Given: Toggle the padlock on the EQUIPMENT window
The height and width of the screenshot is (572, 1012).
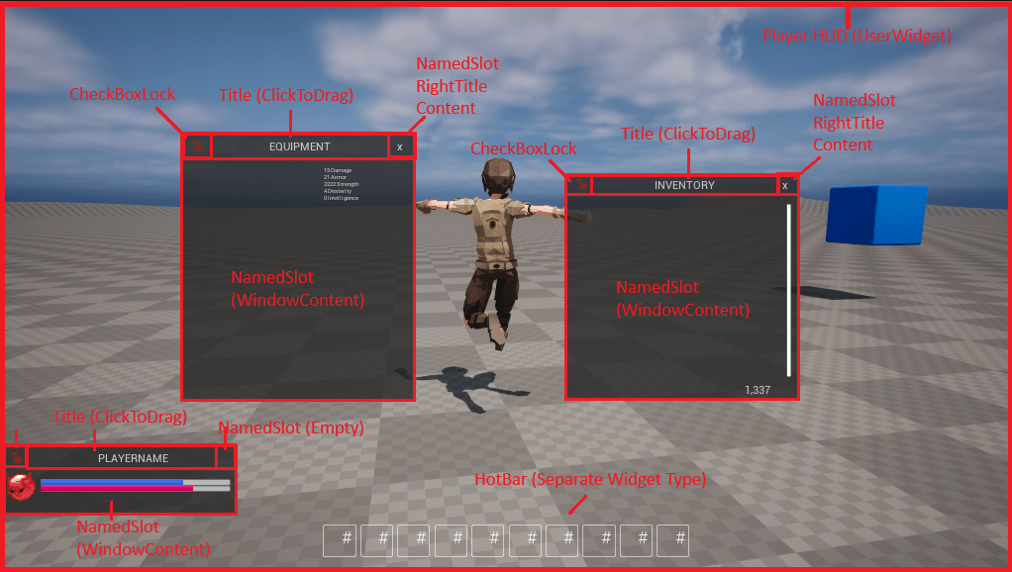Looking at the screenshot, I should pyautogui.click(x=196, y=145).
